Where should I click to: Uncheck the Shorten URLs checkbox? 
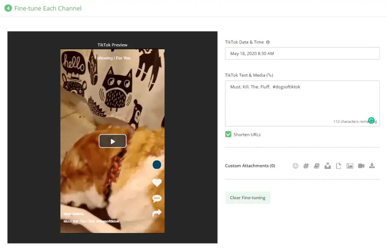point(228,135)
